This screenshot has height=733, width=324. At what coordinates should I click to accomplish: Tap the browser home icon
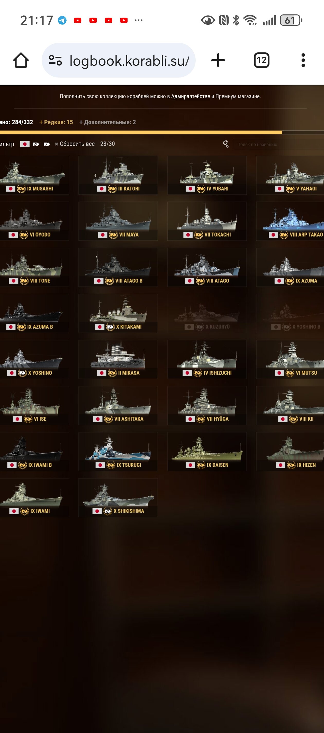(x=21, y=60)
